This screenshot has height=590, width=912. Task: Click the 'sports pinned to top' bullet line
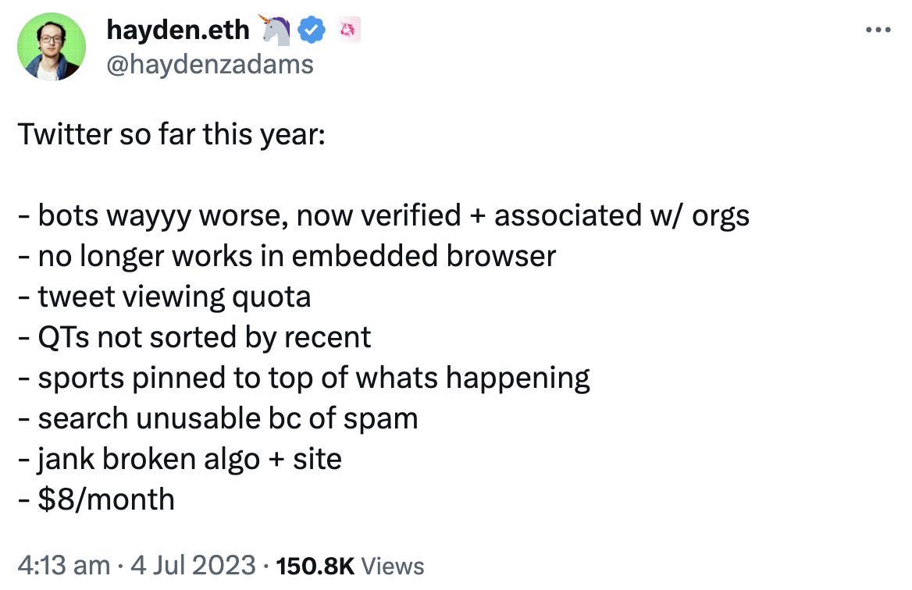pos(305,378)
